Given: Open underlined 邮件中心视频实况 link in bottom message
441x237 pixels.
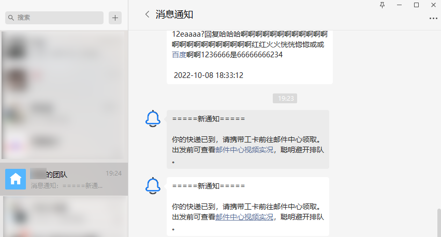Looking at the screenshot, I should [x=244, y=217].
